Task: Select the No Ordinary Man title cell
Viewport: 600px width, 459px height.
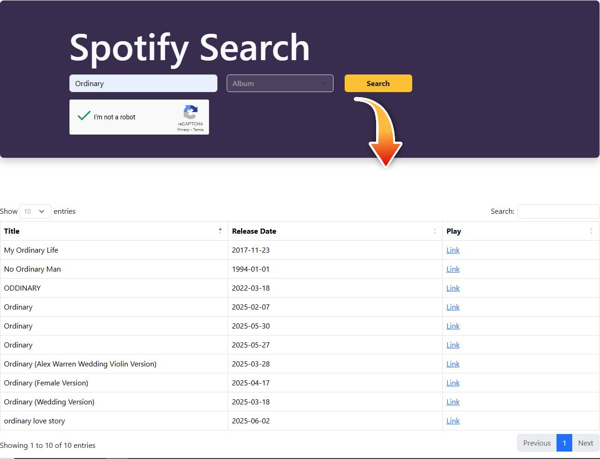Action: 114,269
